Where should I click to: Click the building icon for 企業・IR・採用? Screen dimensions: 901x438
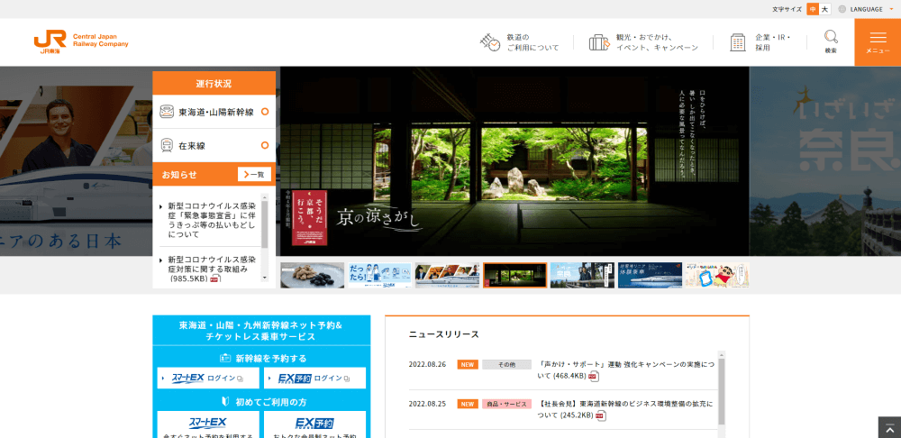click(x=738, y=42)
